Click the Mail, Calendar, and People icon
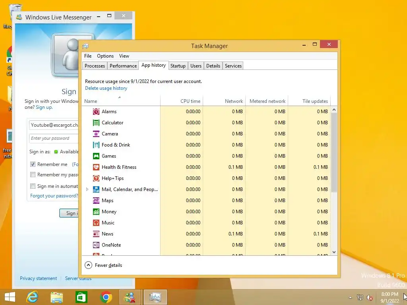 [96, 189]
